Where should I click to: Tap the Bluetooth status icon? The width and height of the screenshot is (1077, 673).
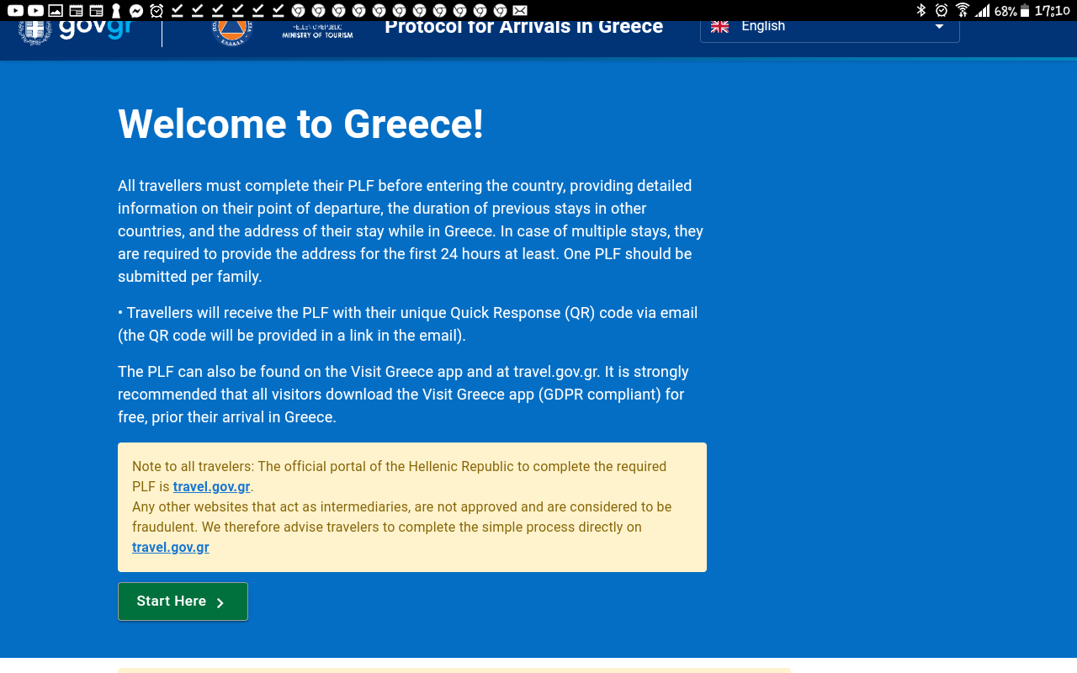[x=920, y=10]
